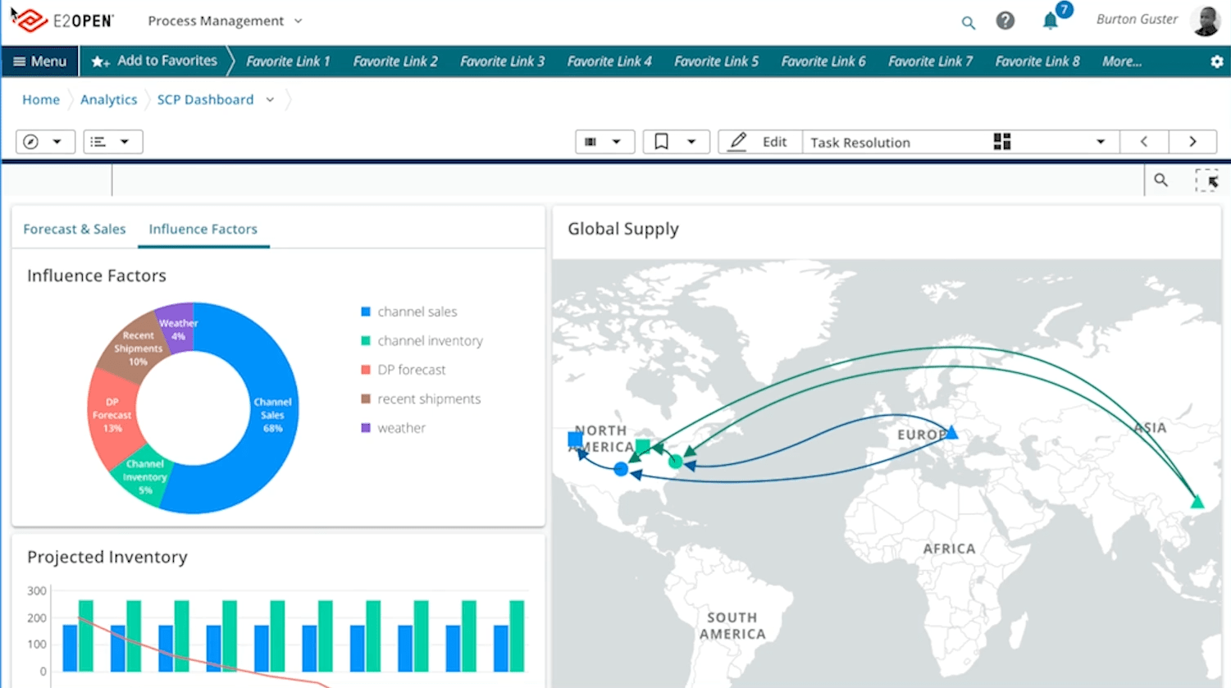This screenshot has width=1231, height=688.
Task: Open the help question mark icon
Action: (1005, 21)
